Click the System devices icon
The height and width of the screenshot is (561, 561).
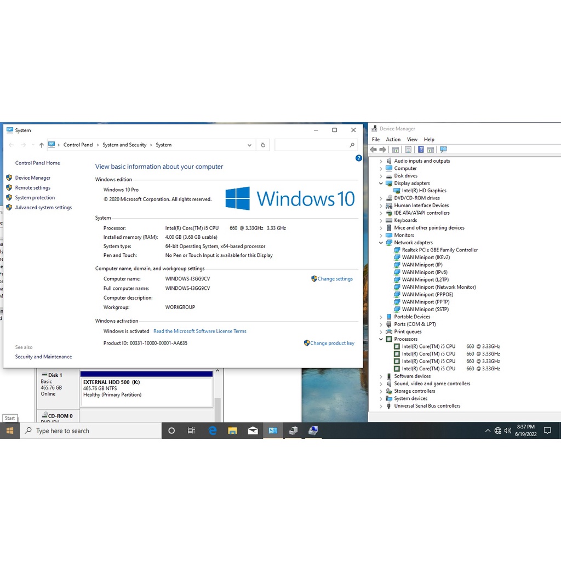(389, 399)
